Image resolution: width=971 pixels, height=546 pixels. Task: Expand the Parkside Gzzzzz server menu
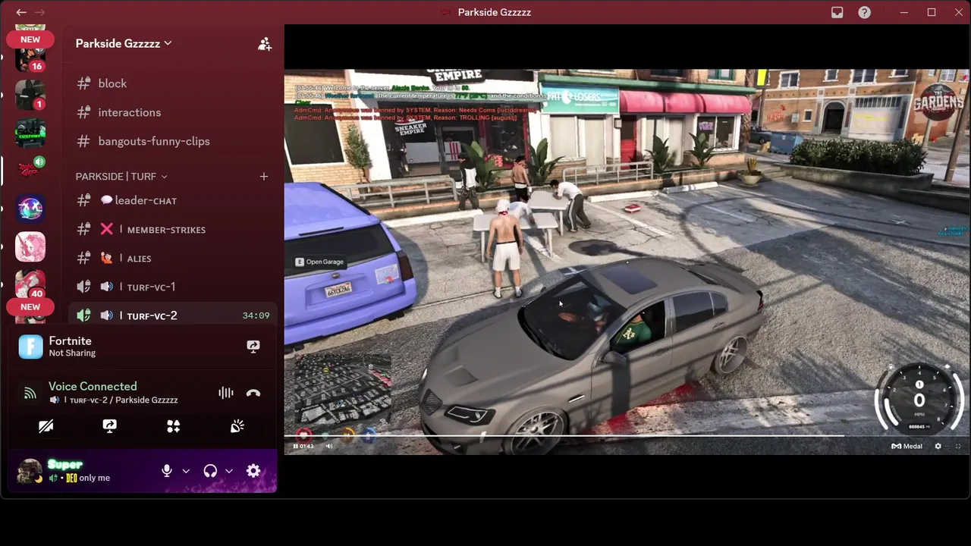124,44
